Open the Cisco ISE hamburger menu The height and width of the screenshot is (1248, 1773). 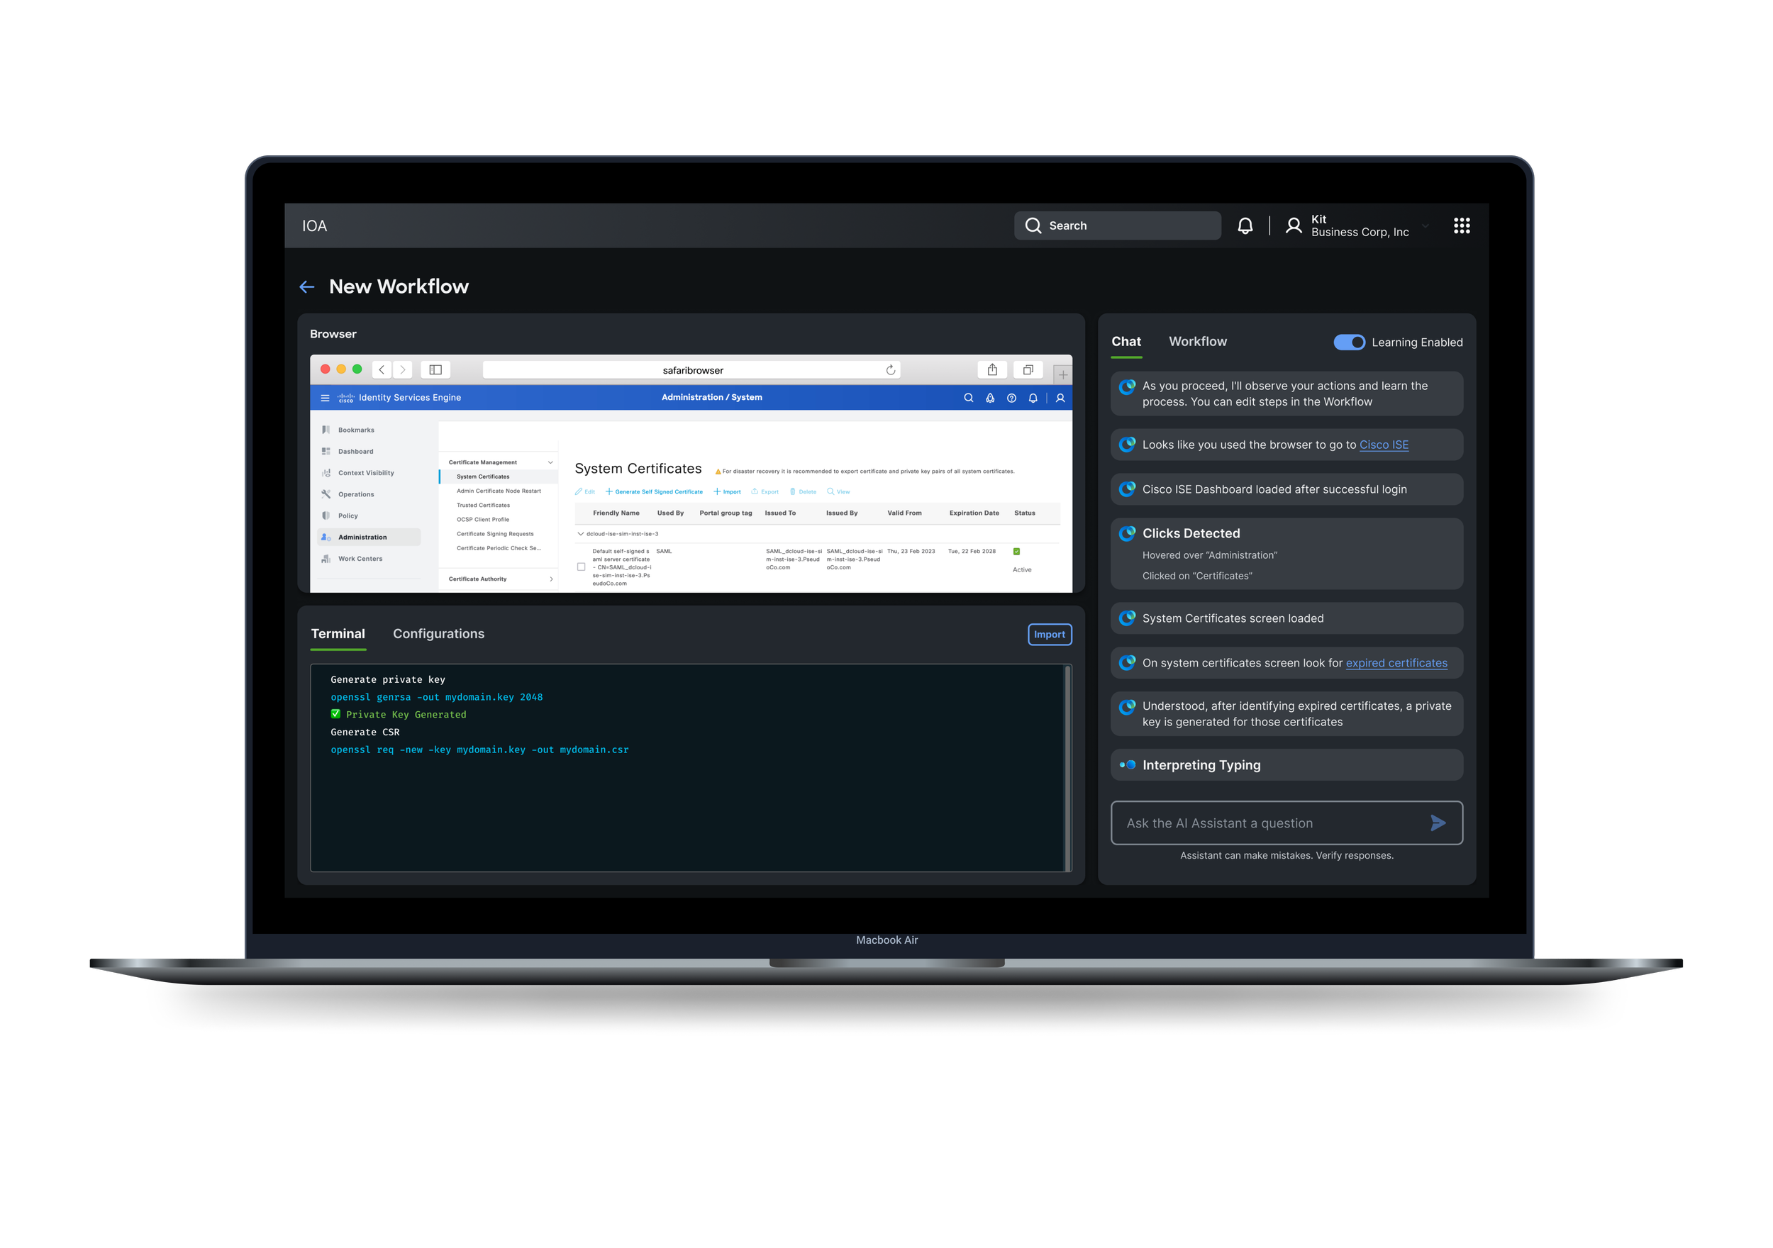(x=325, y=398)
